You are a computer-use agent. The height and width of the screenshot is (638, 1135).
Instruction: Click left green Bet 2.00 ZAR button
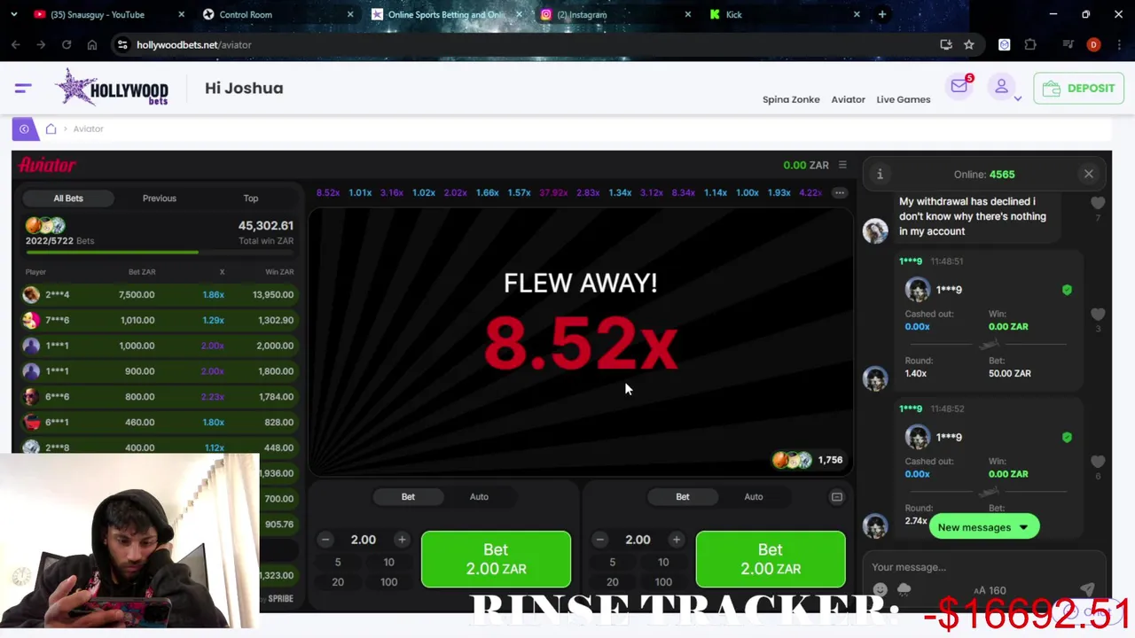[496, 559]
